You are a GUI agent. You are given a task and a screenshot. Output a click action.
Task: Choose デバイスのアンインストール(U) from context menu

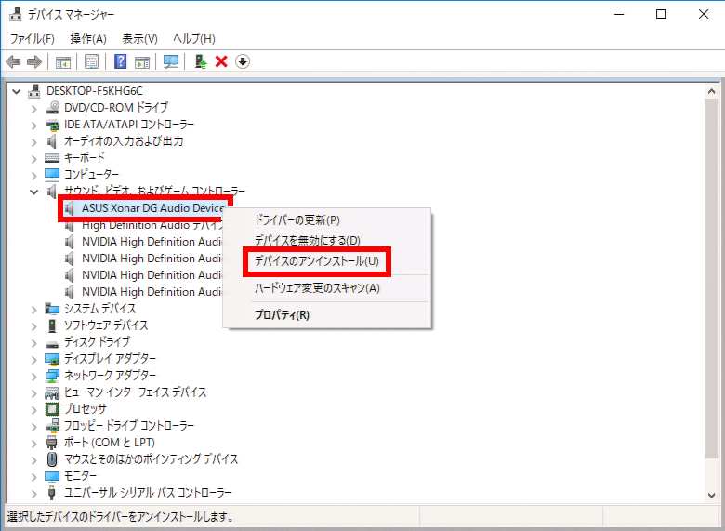(x=316, y=261)
